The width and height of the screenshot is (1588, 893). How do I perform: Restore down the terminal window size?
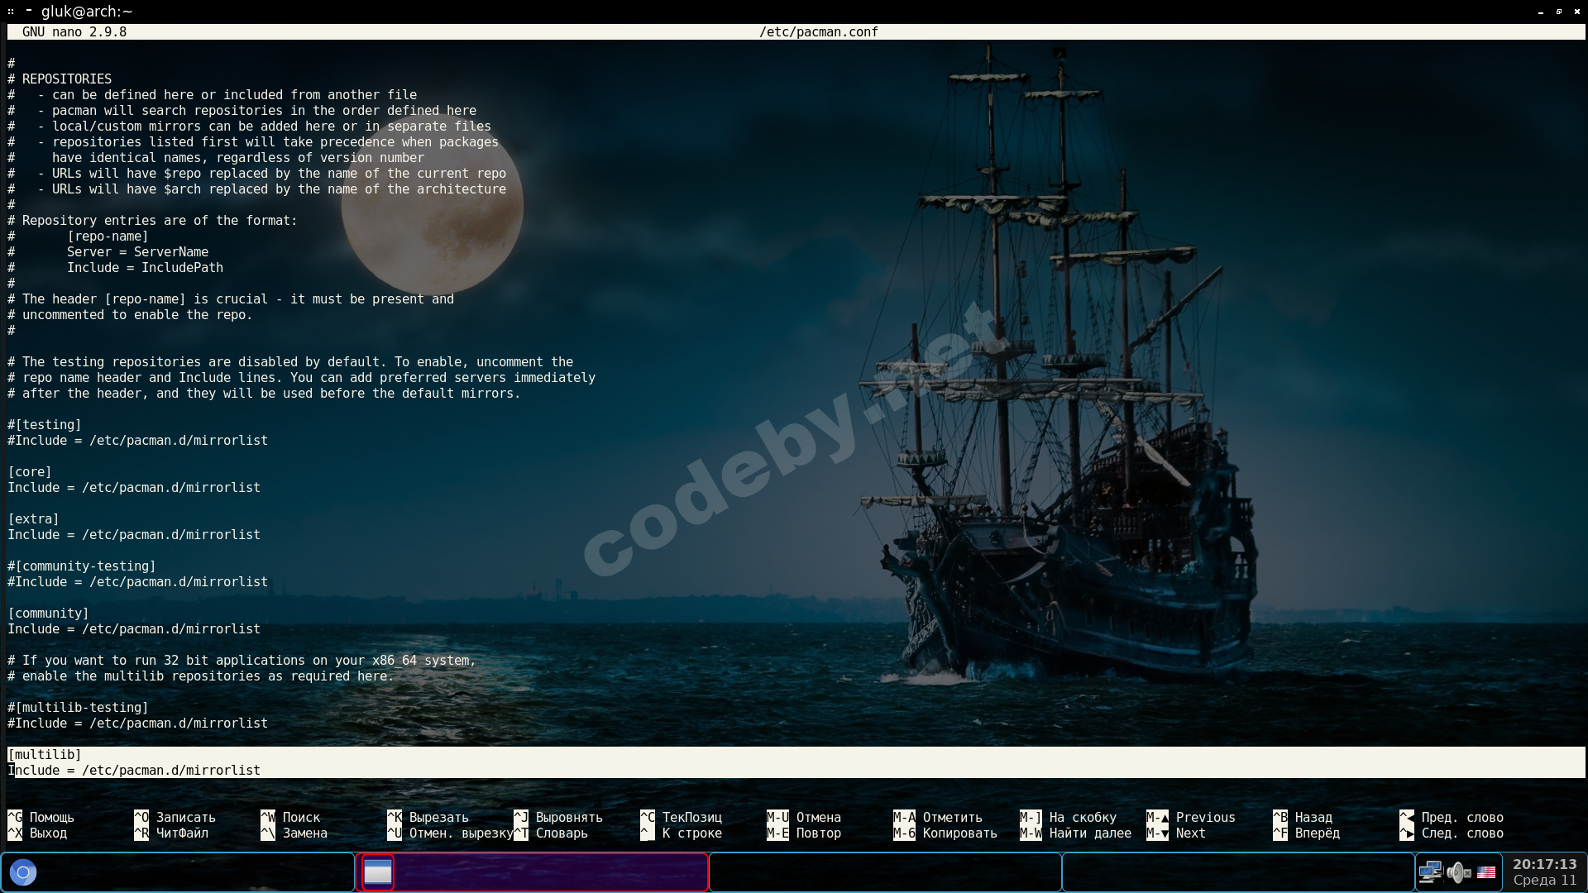pos(1559,12)
